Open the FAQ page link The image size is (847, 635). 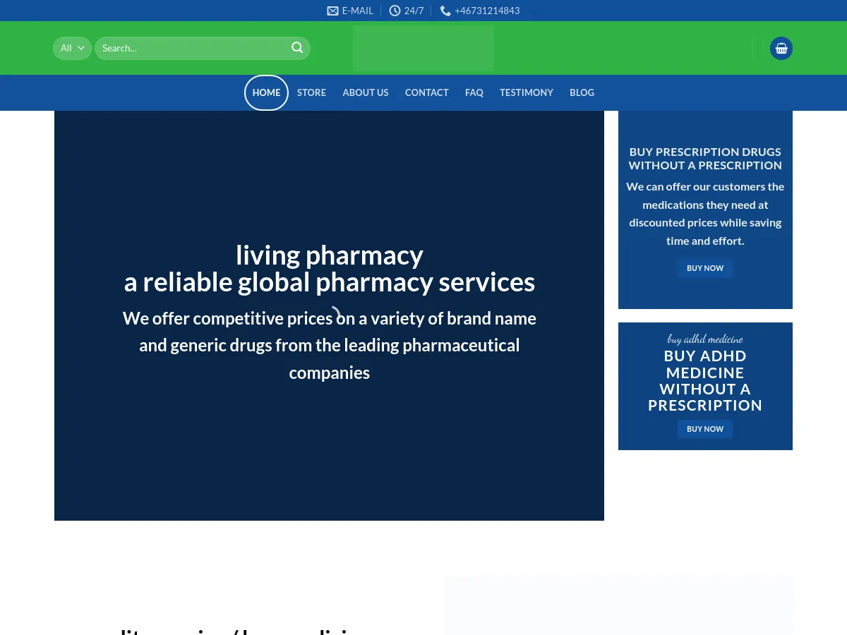point(474,92)
